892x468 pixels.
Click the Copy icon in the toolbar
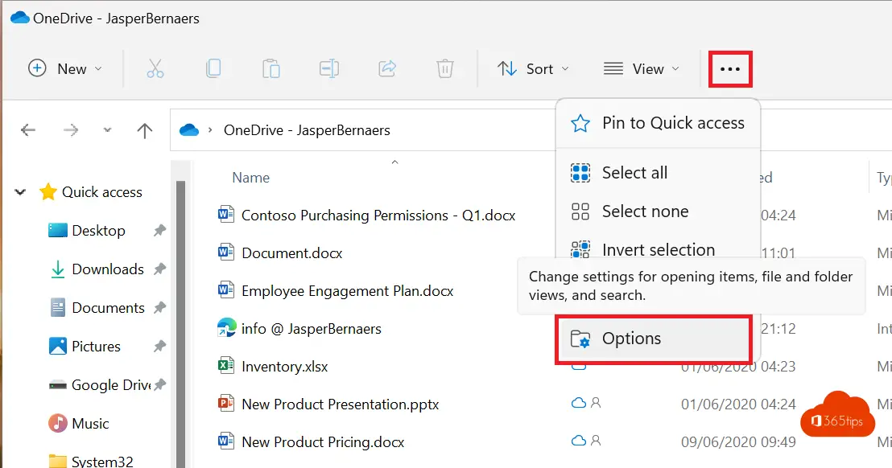point(213,68)
